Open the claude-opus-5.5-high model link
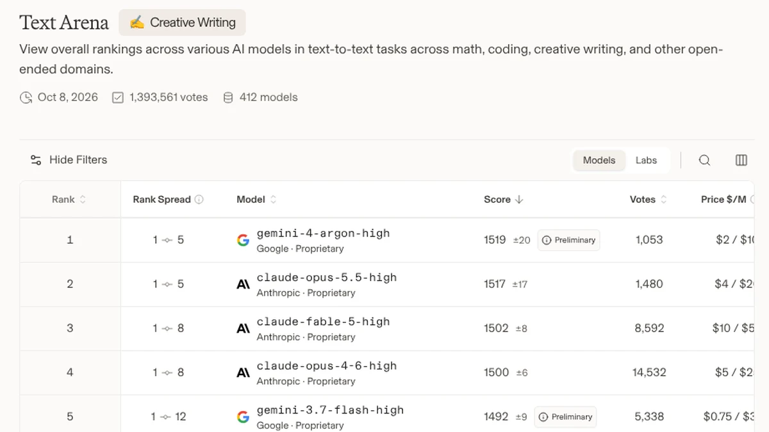This screenshot has width=769, height=432. tap(327, 277)
